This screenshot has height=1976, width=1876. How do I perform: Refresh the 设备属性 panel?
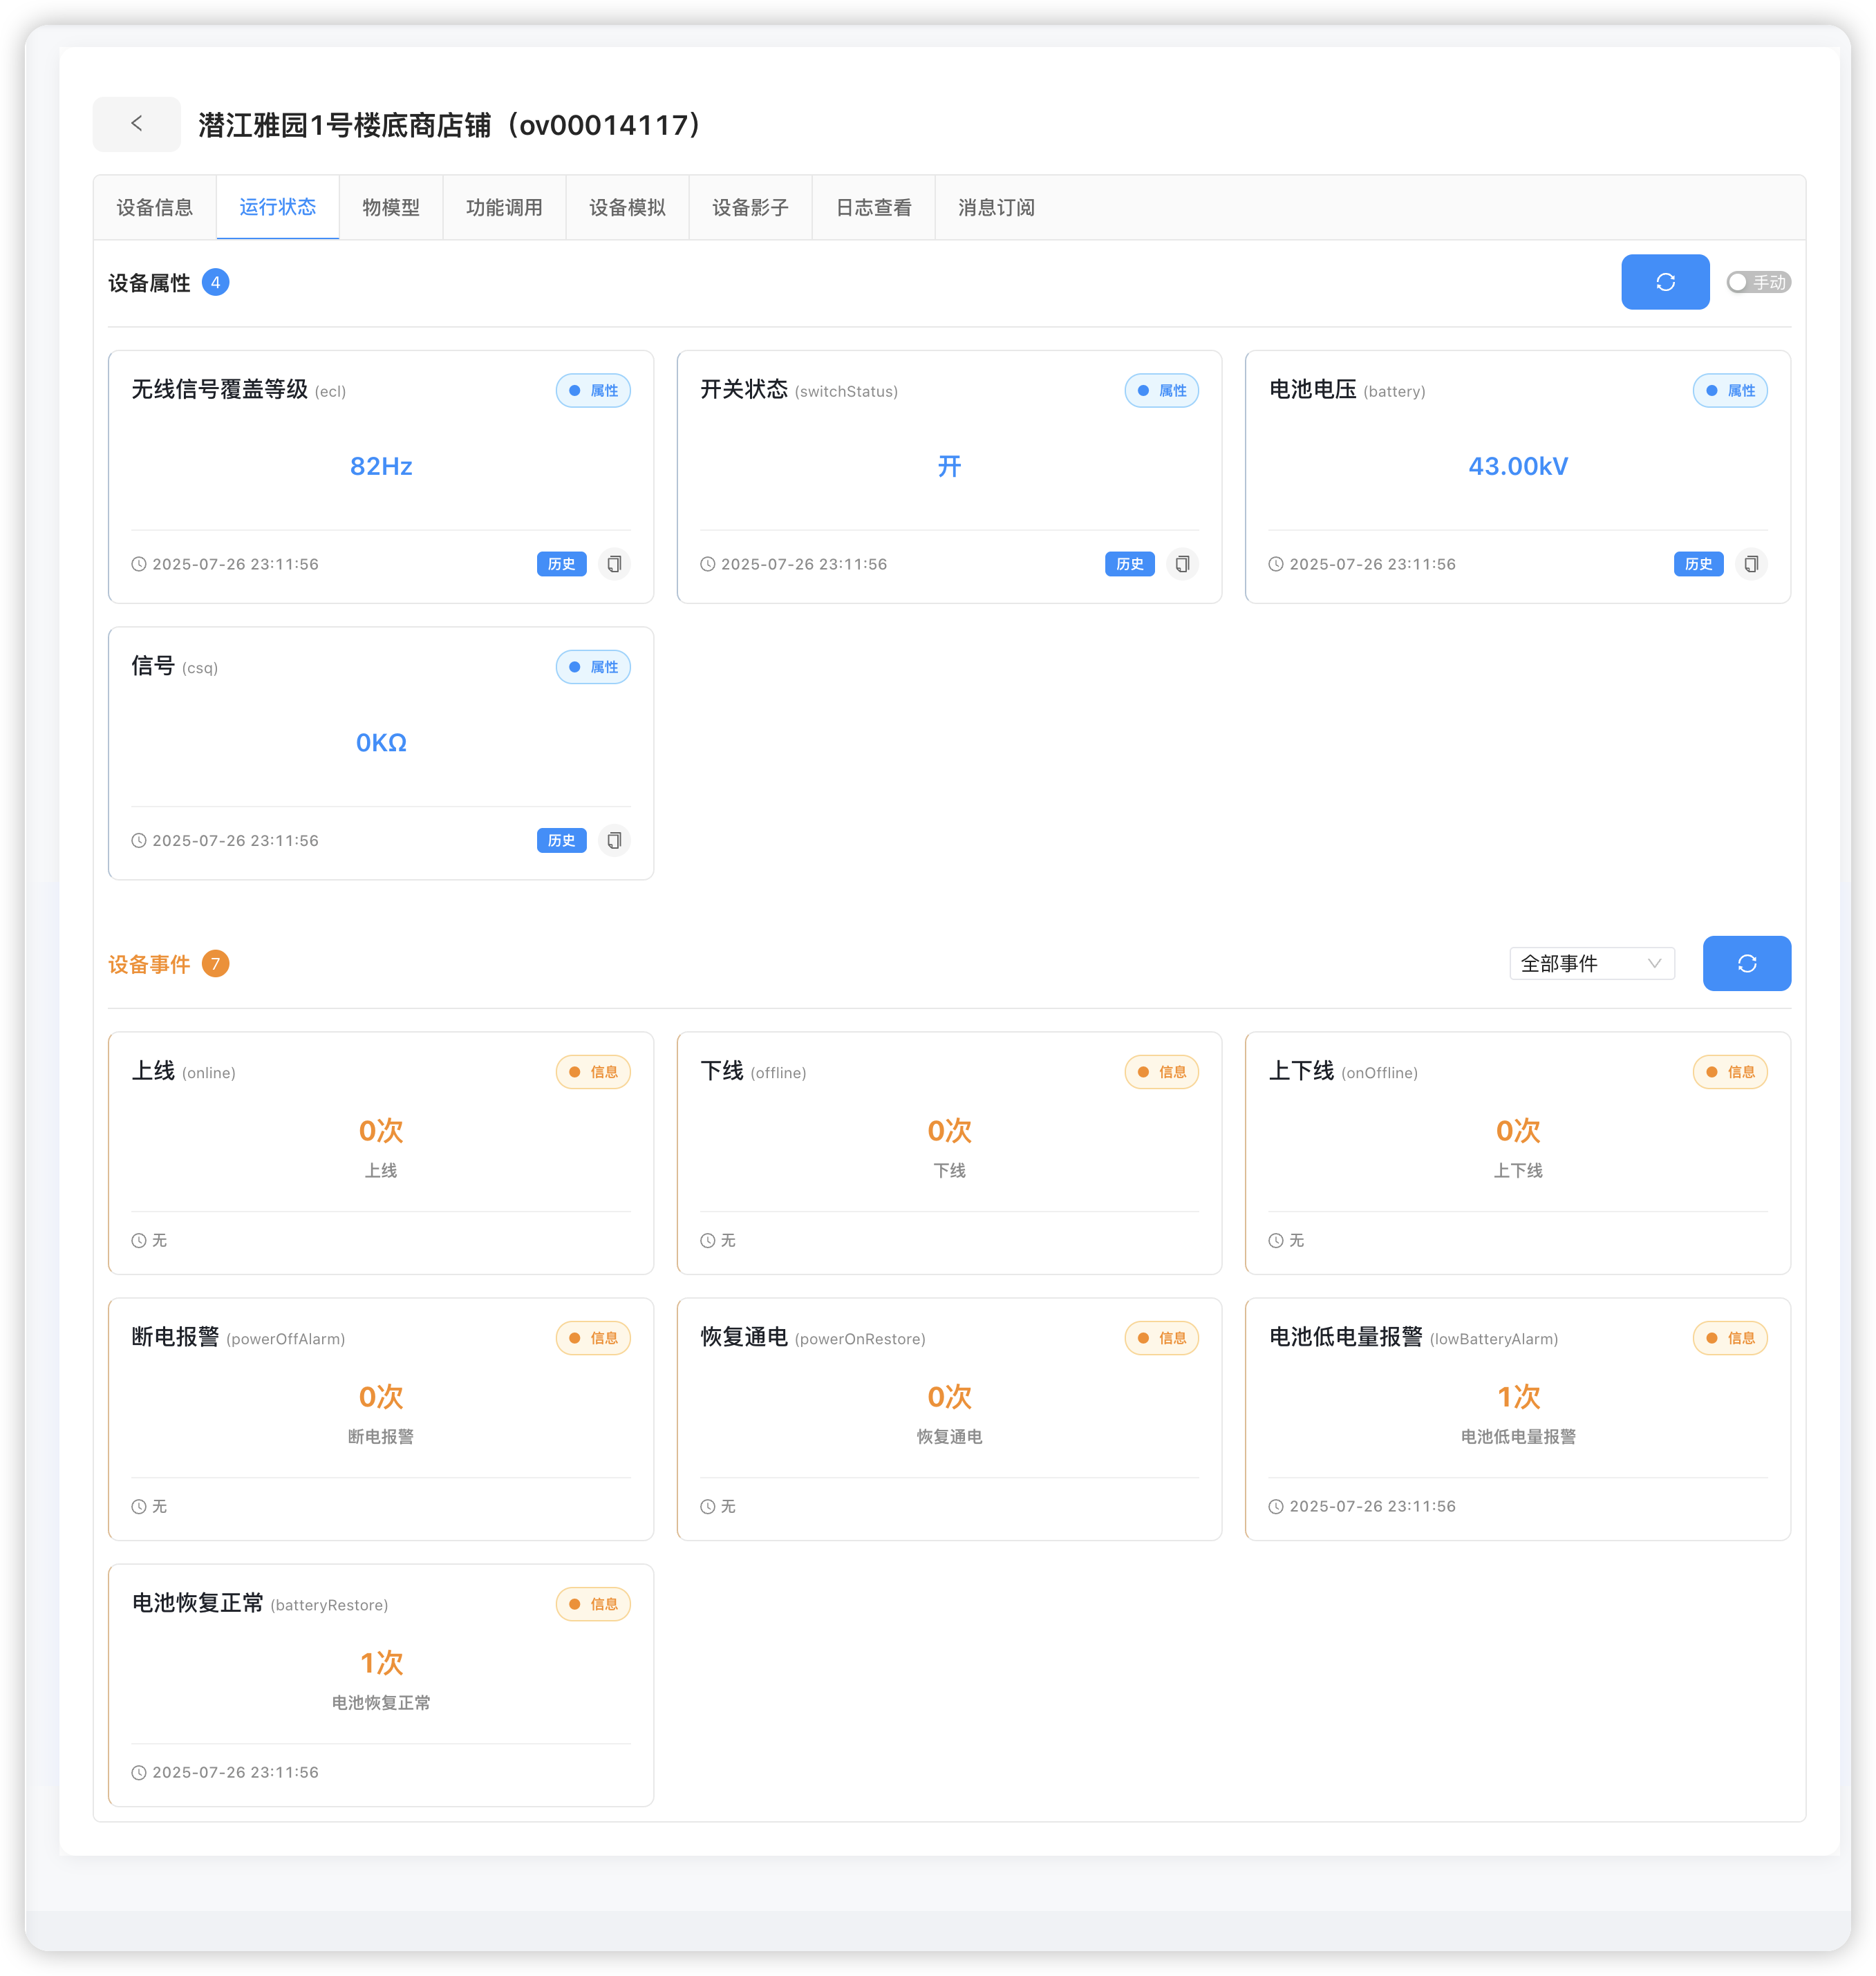click(x=1665, y=282)
